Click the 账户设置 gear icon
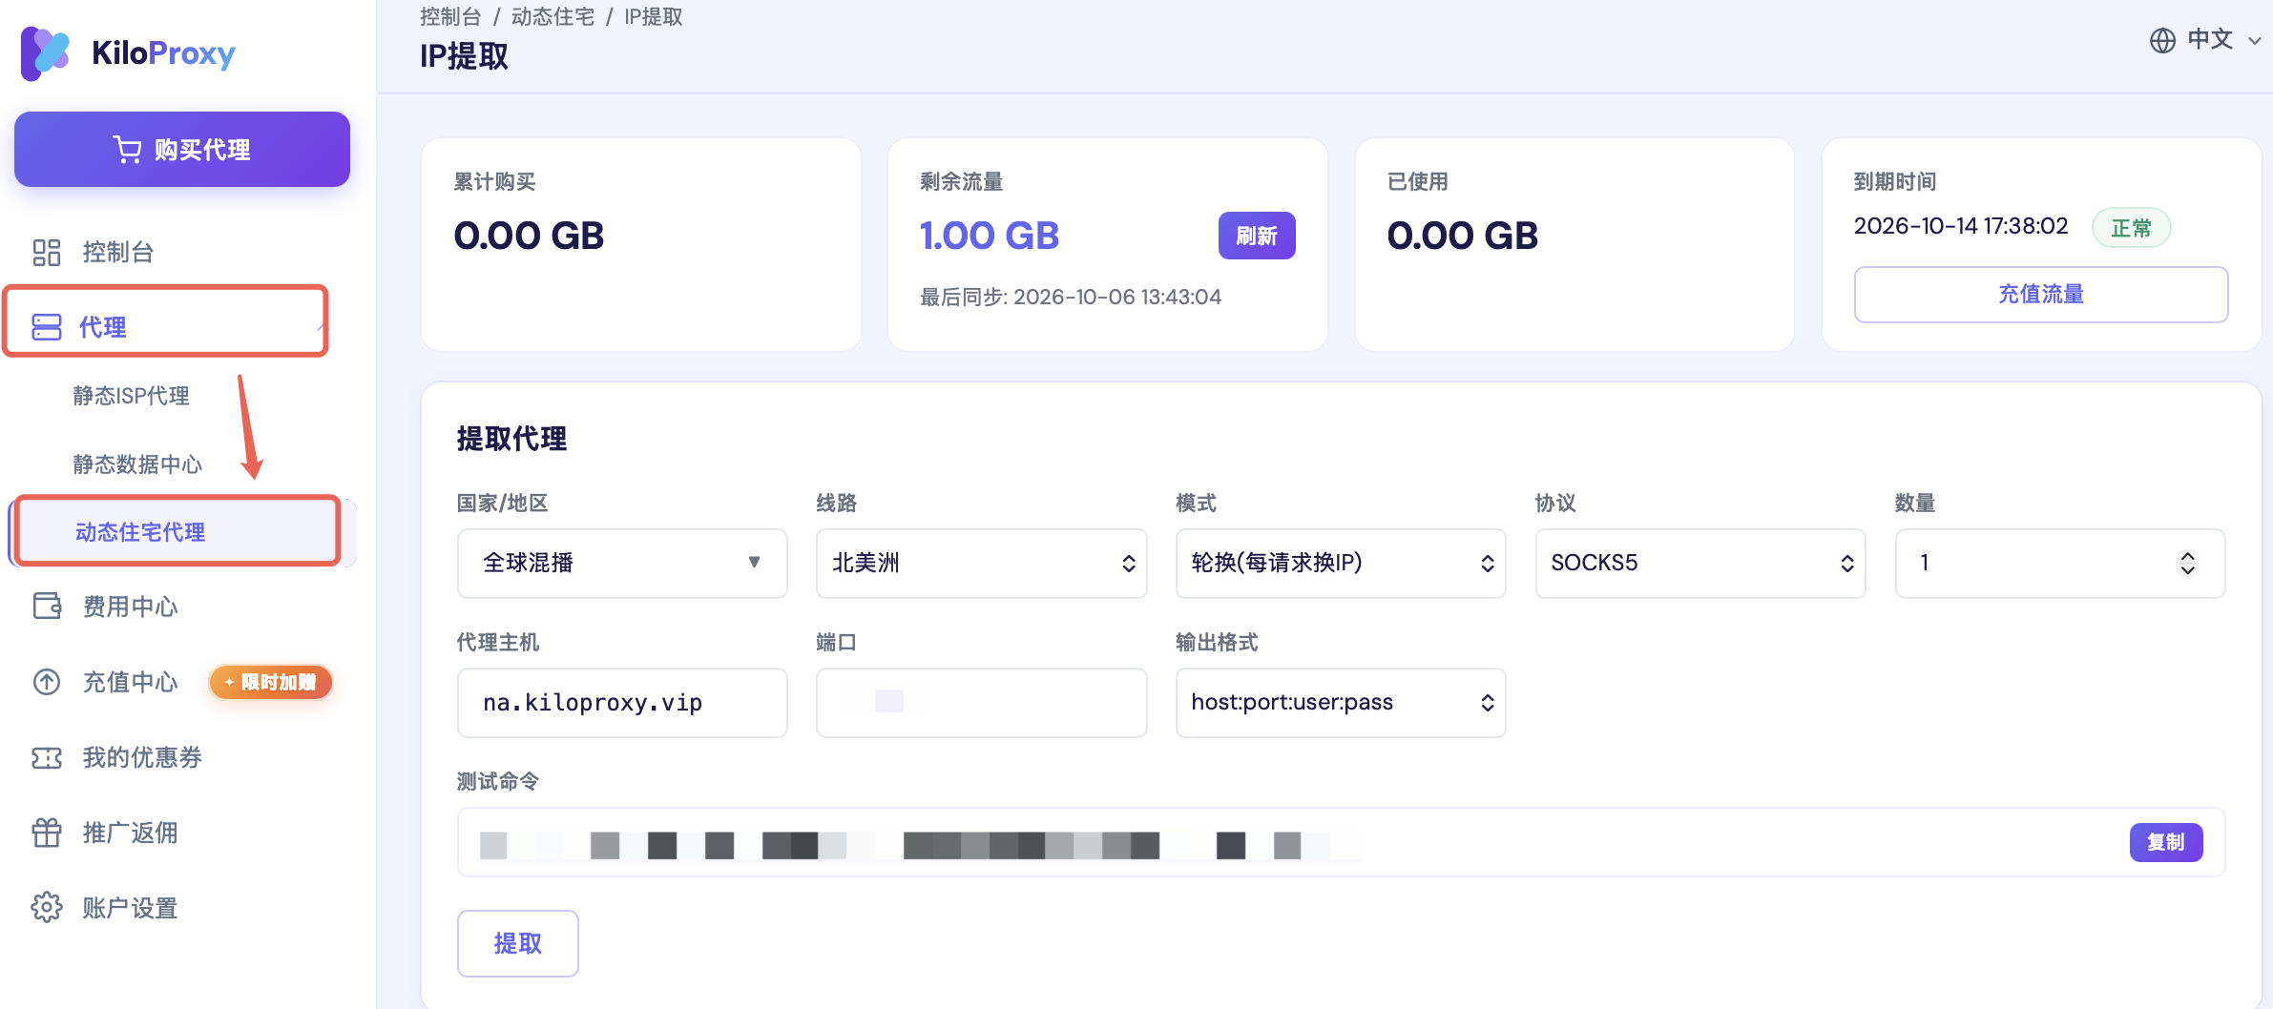 pyautogui.click(x=47, y=908)
